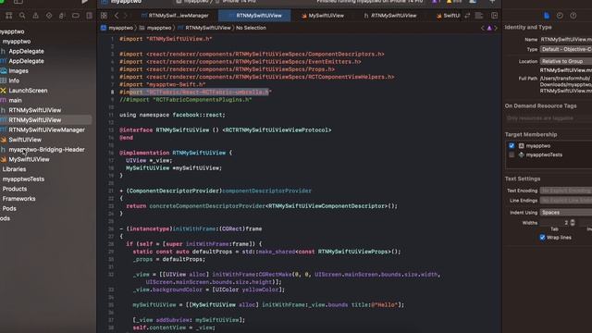Select the Libraries group
The image size is (592, 333).
click(x=15, y=169)
